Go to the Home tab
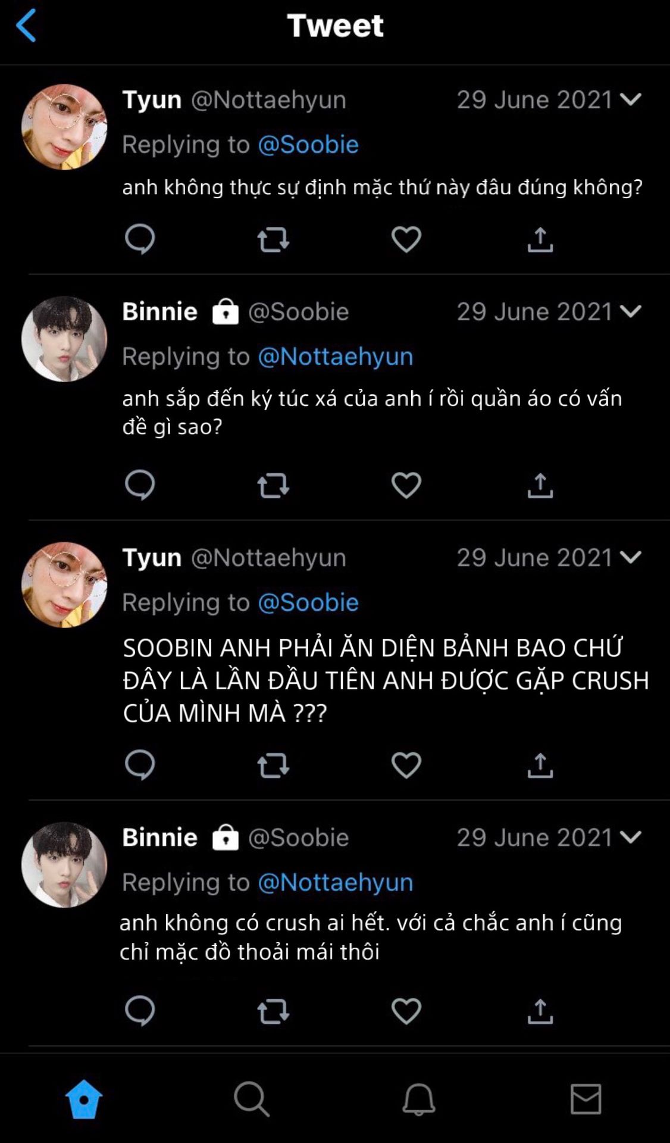Viewport: 670px width, 1143px height. 84,1098
